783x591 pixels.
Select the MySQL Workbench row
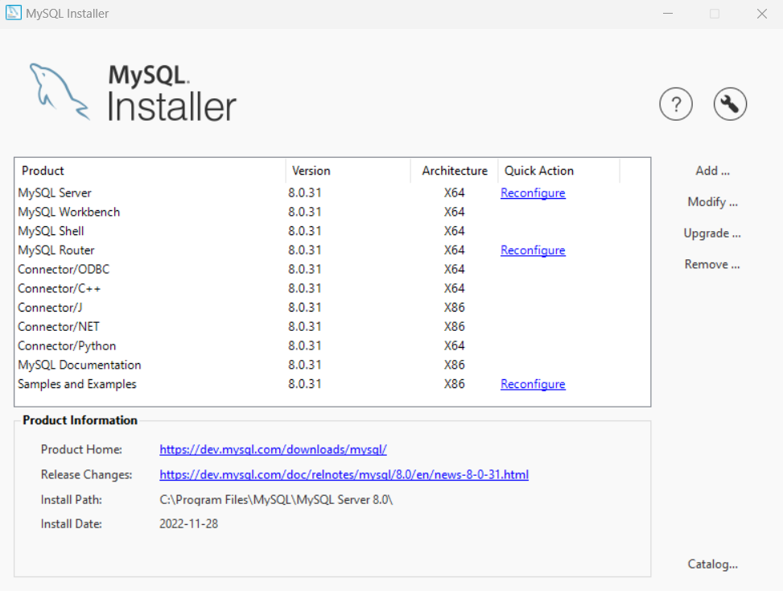(x=332, y=212)
